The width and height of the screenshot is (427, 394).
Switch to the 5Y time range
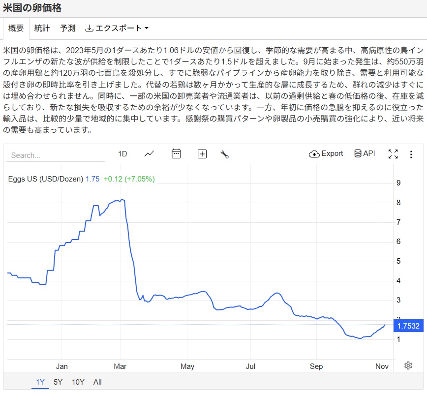[x=58, y=382]
